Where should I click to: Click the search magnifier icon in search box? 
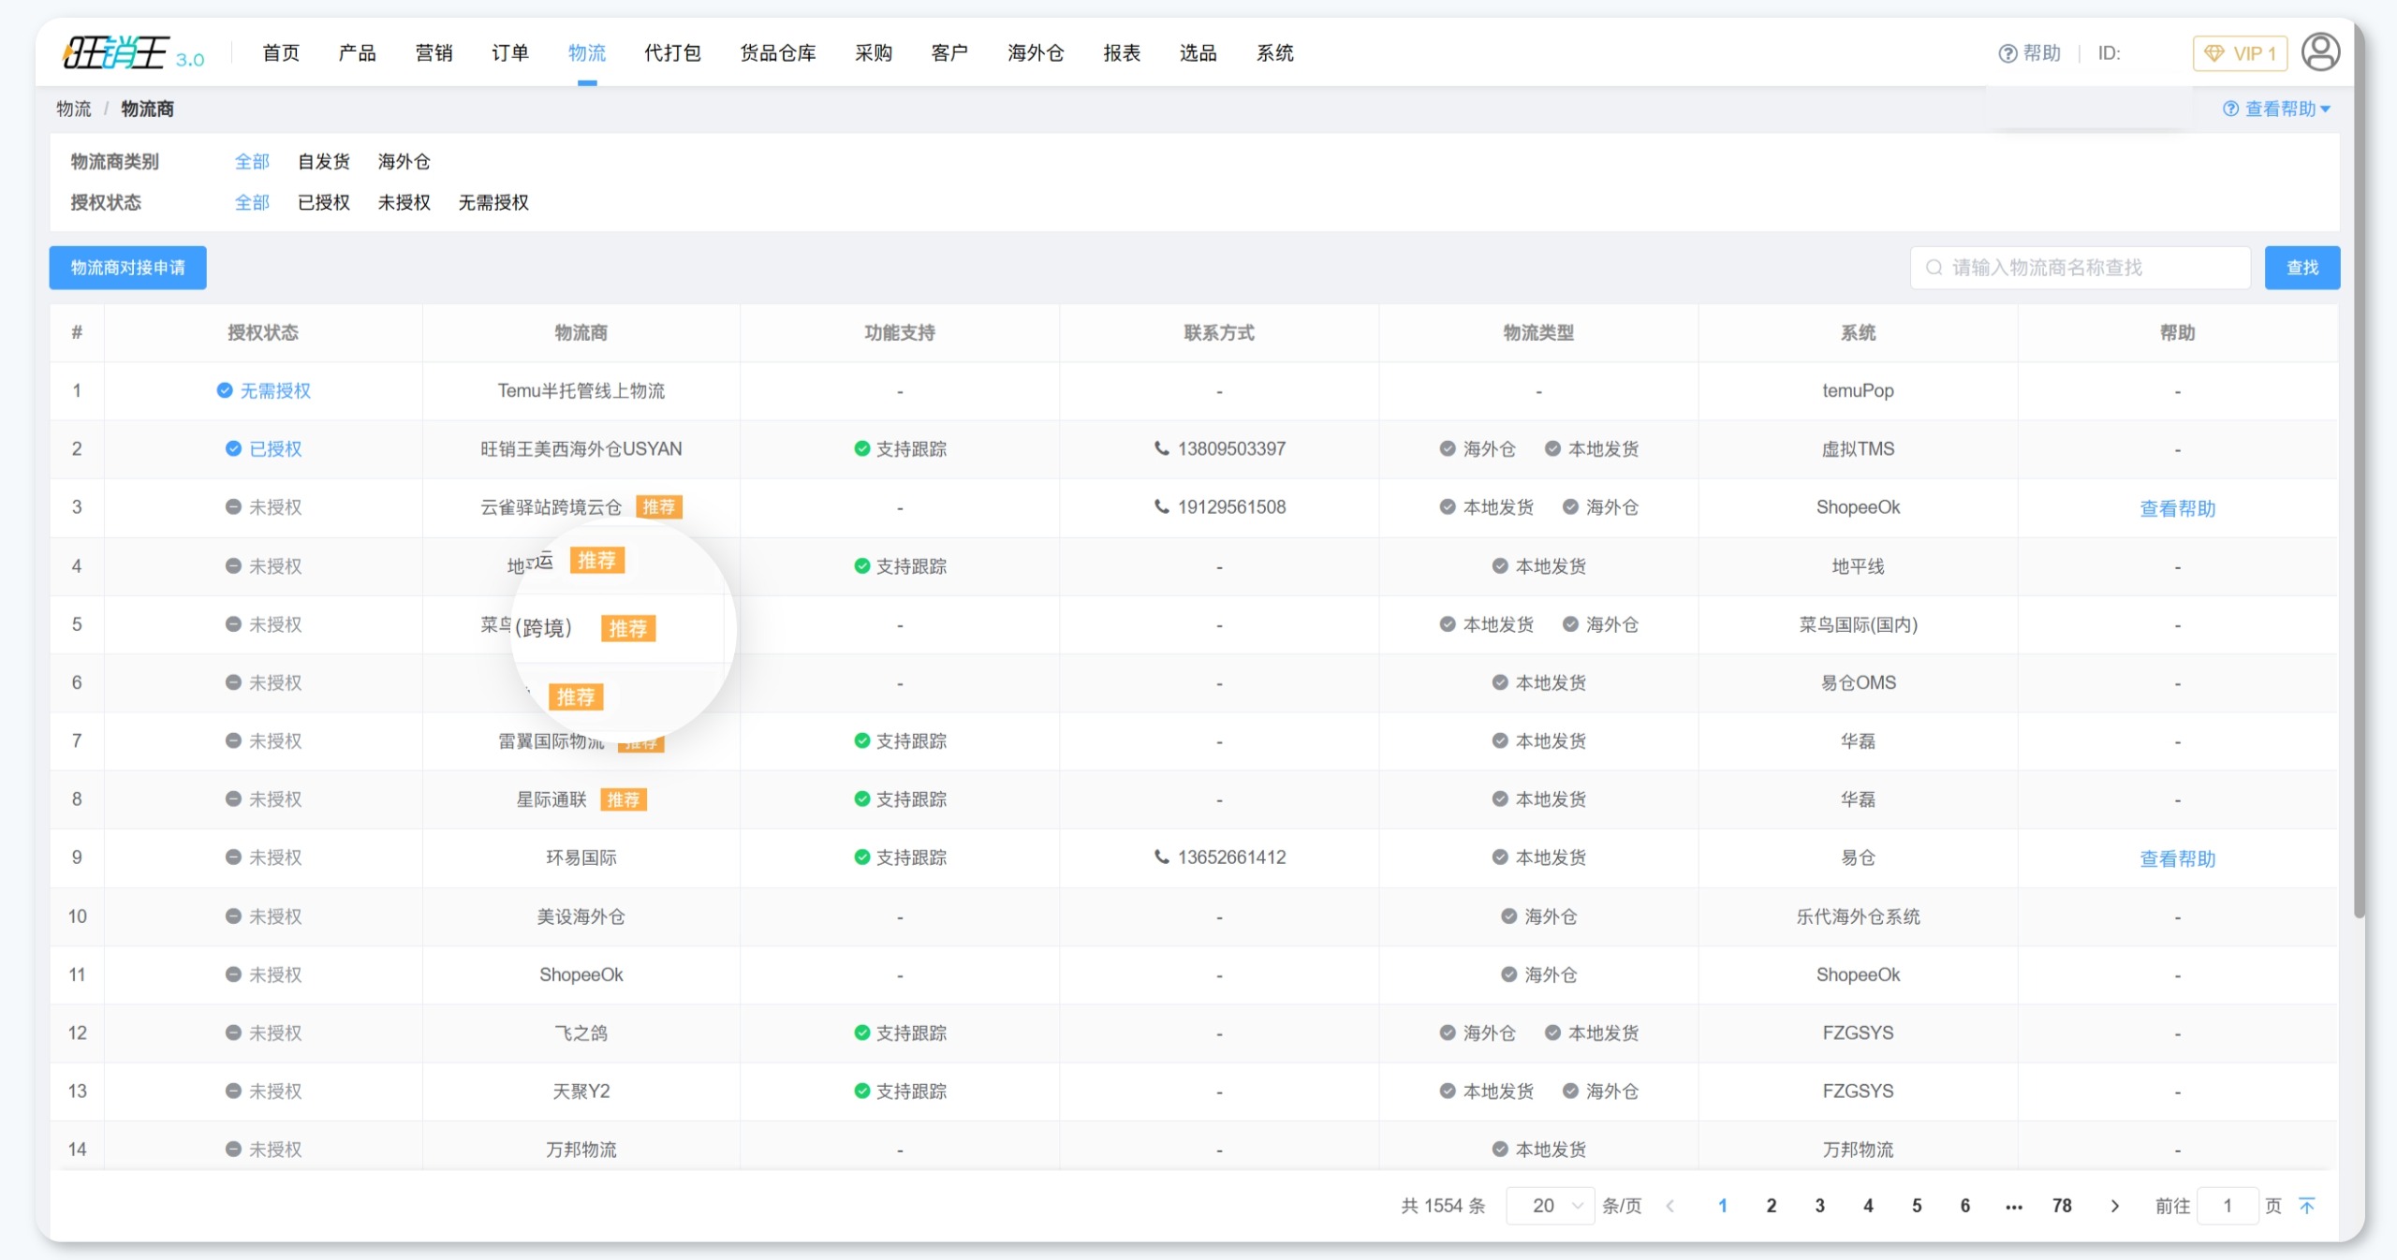coord(1934,268)
